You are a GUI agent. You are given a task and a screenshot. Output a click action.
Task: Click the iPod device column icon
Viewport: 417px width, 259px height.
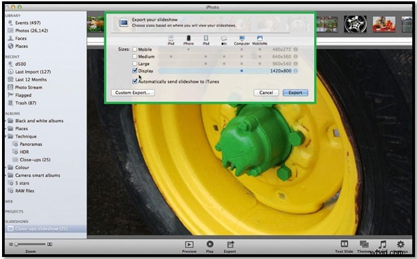click(x=171, y=38)
